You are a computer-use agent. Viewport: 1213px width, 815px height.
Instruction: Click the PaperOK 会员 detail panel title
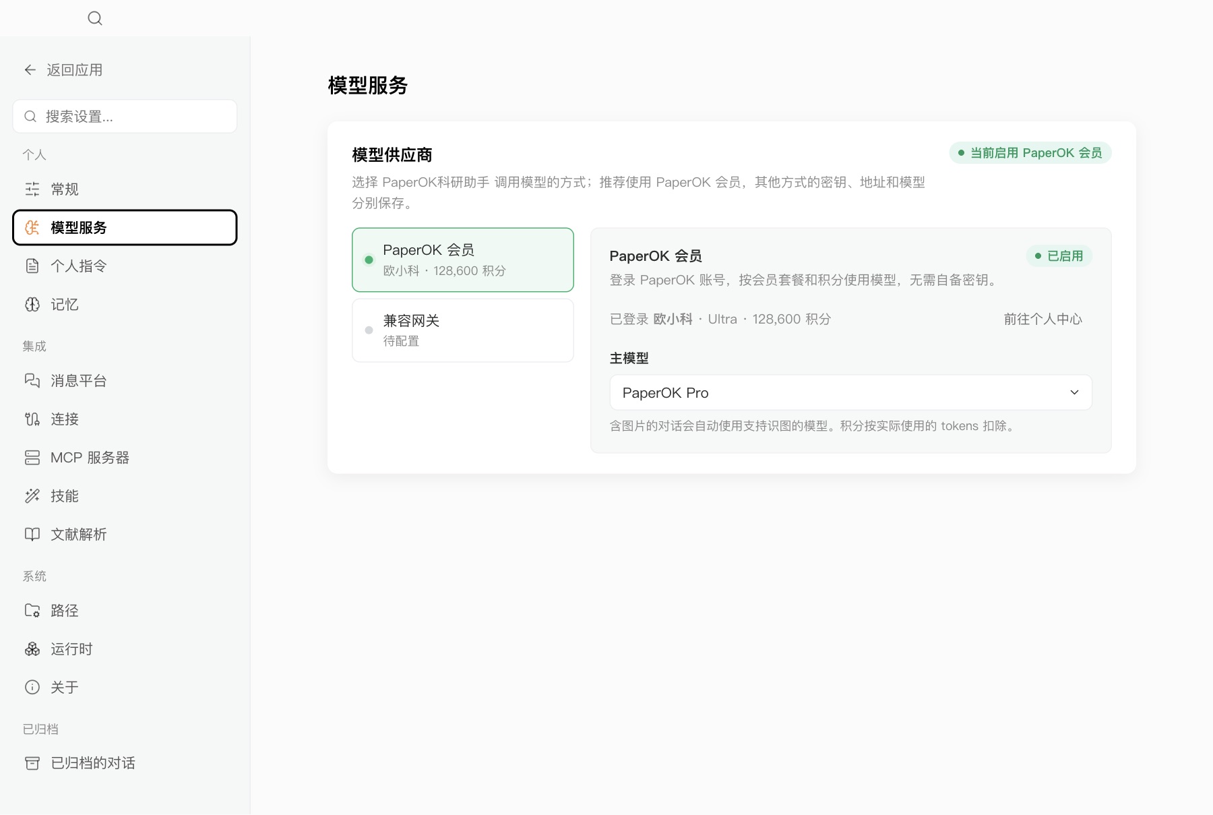[x=656, y=256]
